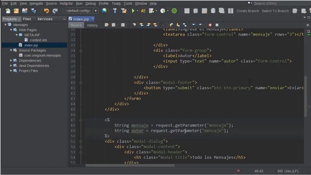Switch to the Services tab

[45, 19]
